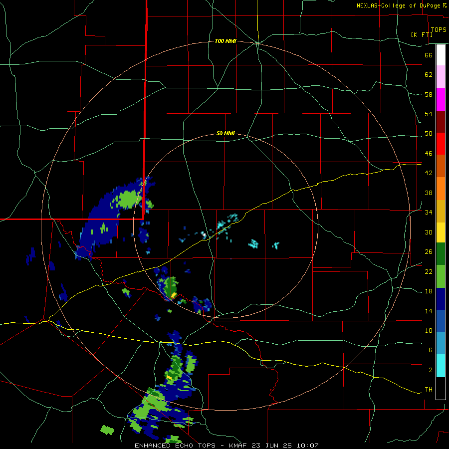Viewport: 449px width, 449px height.
Task: Click the dark red legend swatch just above 50
Action: point(441,122)
